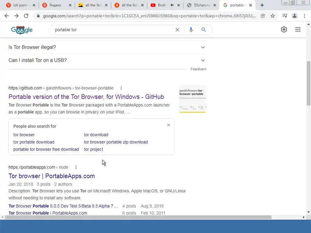
Task: View site information via the lock icon
Action: pos(38,16)
